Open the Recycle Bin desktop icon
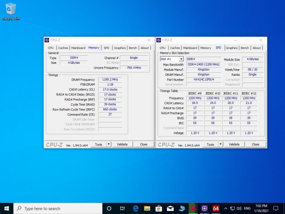Viewport: 285px width, 214px height. pos(11,11)
